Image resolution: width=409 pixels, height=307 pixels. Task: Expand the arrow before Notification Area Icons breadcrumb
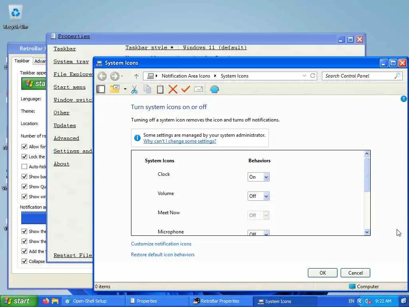pos(157,76)
